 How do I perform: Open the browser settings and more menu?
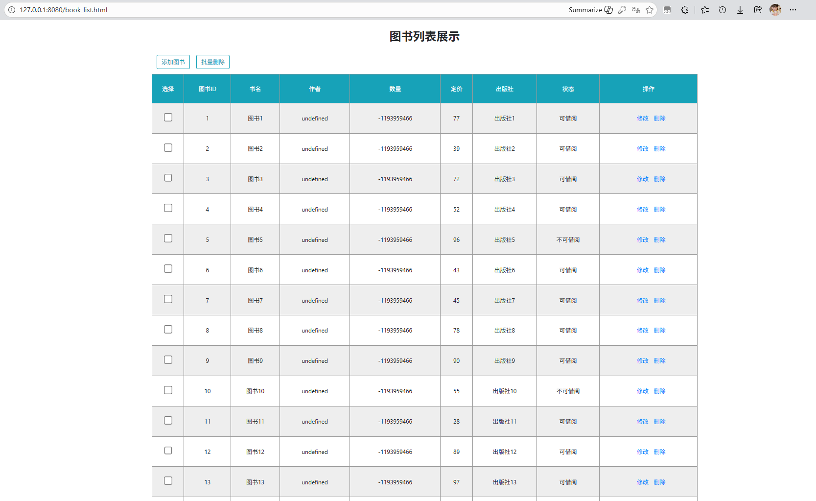tap(793, 10)
